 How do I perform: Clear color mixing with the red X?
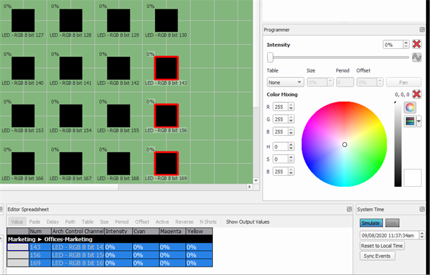click(x=417, y=95)
